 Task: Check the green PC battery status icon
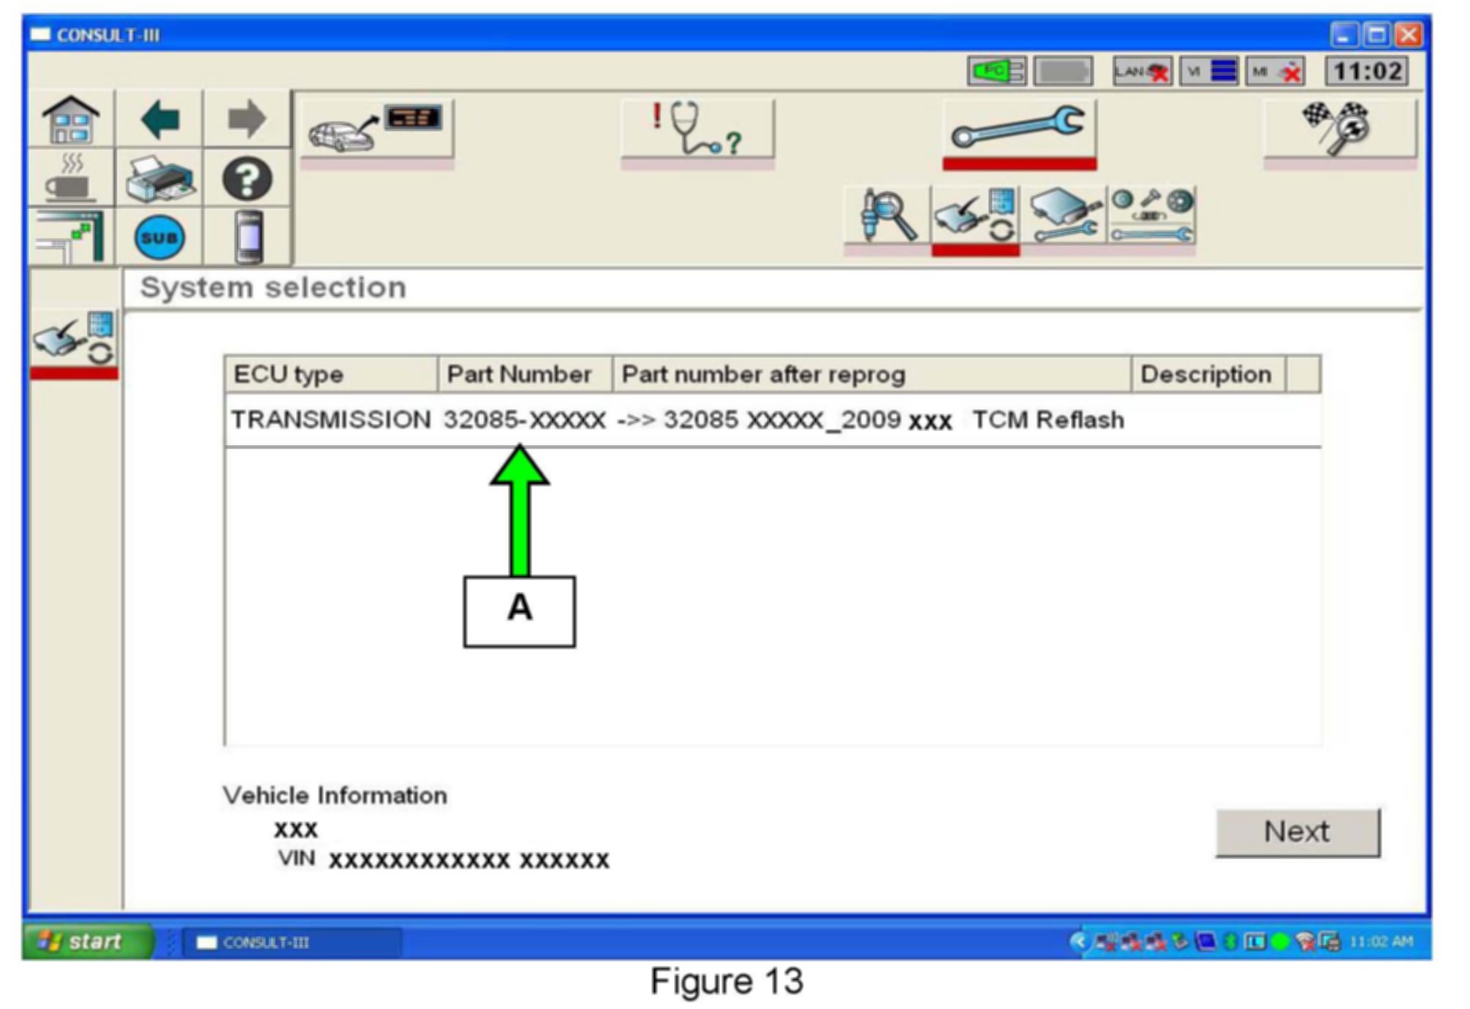996,72
